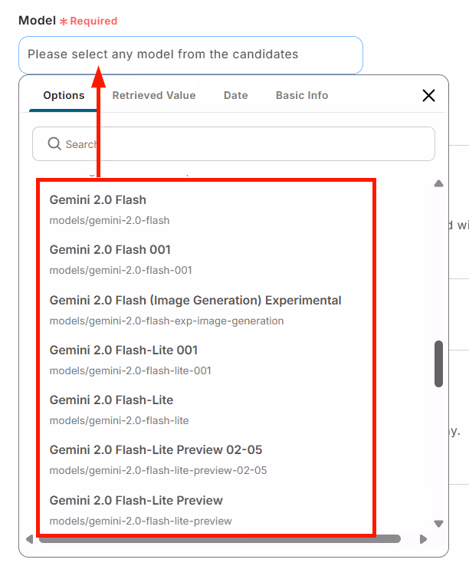
Task: Close the model options popup
Action: pyautogui.click(x=428, y=96)
